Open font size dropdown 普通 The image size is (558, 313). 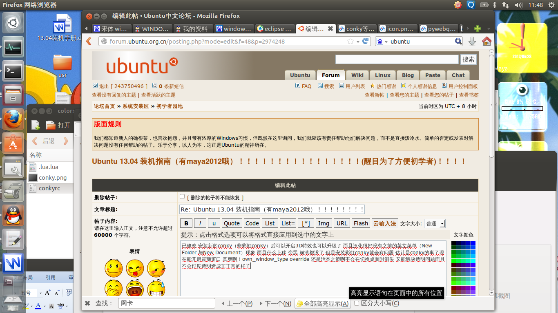(x=435, y=223)
